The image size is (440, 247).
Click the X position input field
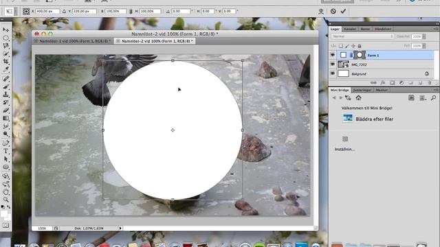[47, 11]
